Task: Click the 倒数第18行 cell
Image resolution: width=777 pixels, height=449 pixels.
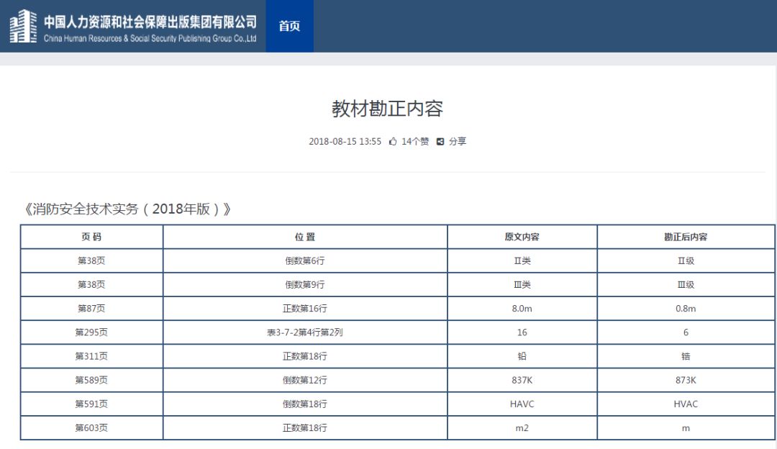Action: coord(305,404)
